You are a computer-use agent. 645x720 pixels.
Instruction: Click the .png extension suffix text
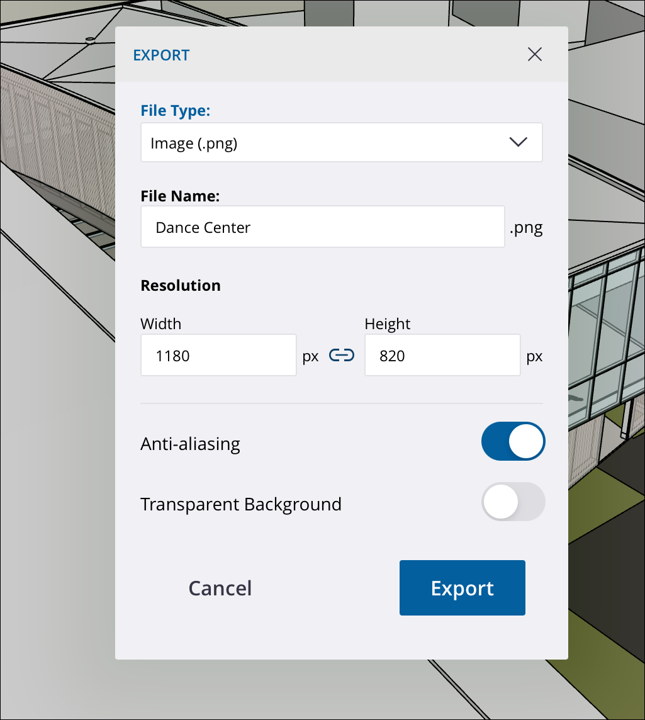pyautogui.click(x=526, y=227)
